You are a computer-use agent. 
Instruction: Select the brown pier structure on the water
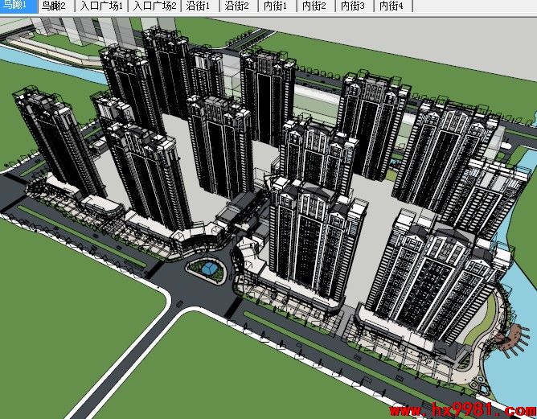511,339
